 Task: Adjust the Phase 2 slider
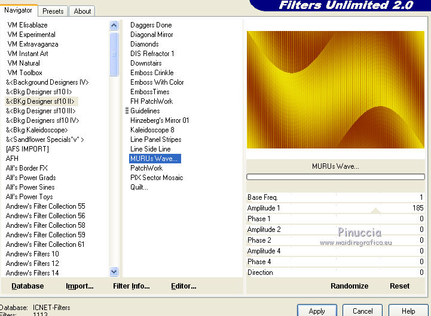coord(335,240)
